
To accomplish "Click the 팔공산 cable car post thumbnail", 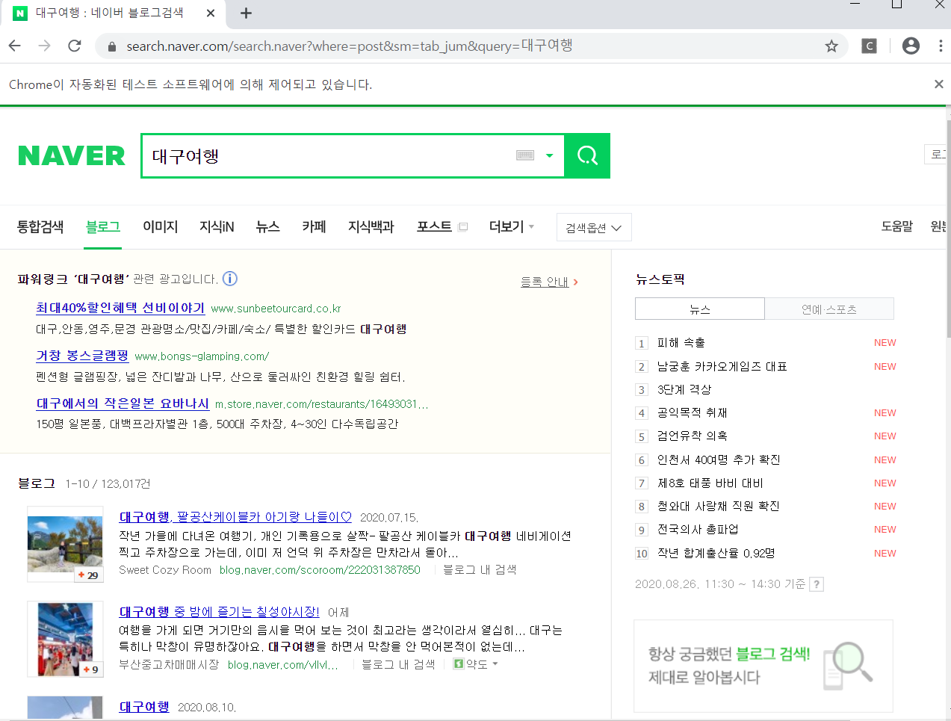I will click(x=65, y=544).
